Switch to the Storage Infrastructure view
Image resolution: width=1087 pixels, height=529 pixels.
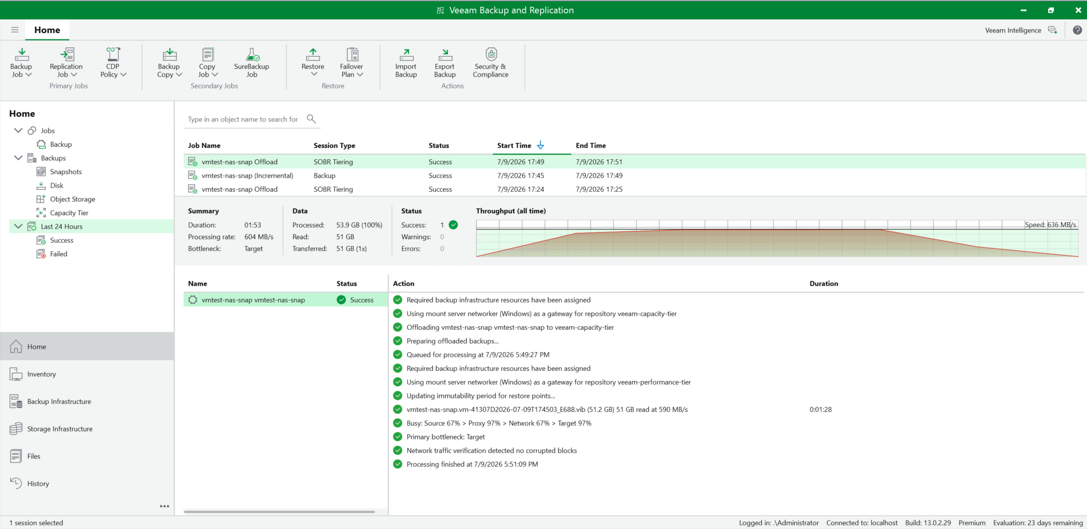(x=87, y=429)
